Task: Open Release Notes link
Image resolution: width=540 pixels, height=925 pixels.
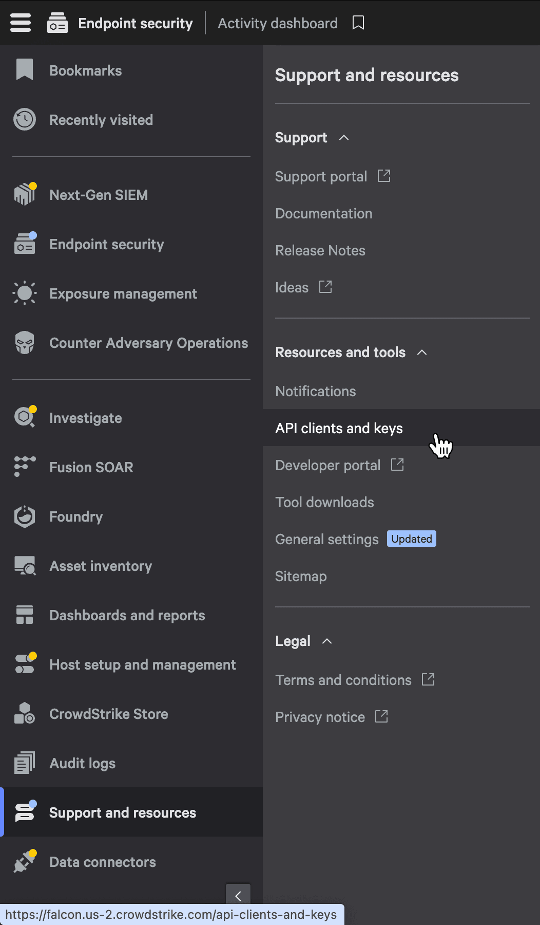Action: pyautogui.click(x=320, y=250)
